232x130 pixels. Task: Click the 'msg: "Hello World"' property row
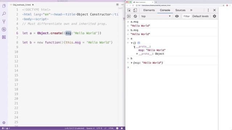(x=152, y=50)
